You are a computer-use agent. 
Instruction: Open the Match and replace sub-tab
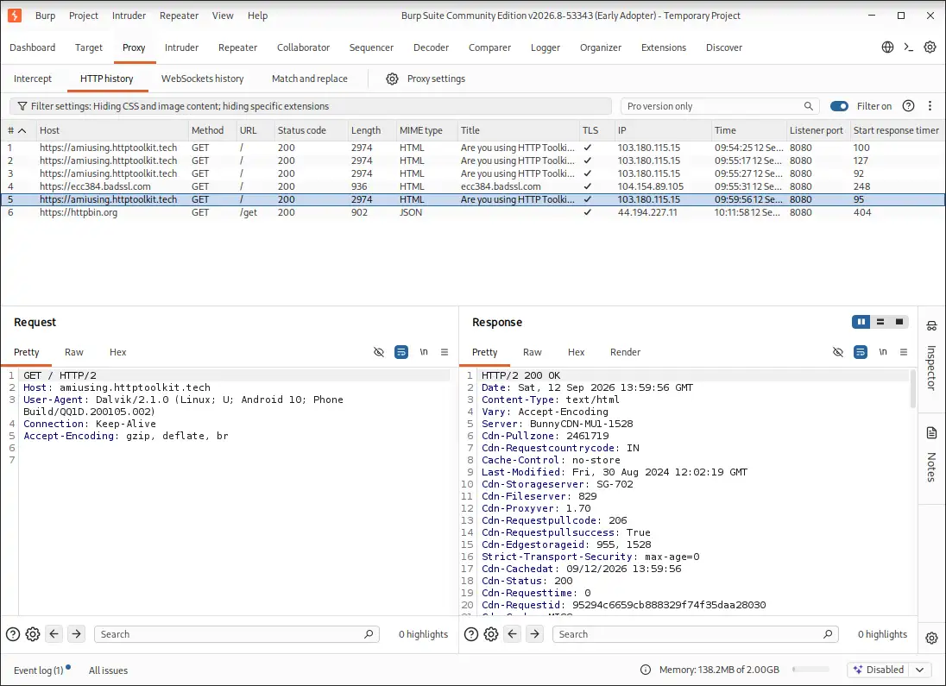tap(310, 79)
